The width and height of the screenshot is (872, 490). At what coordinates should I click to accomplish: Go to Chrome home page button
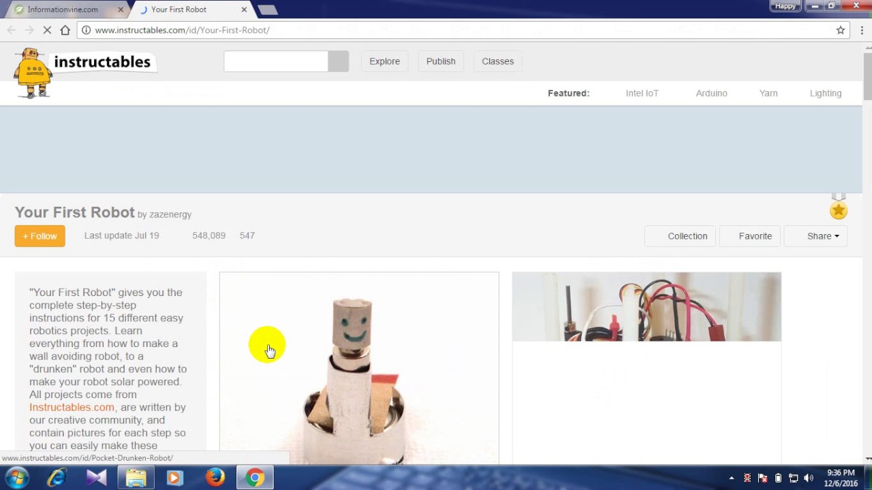(65, 30)
